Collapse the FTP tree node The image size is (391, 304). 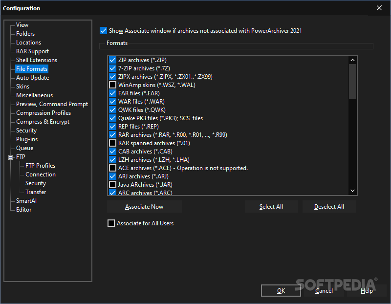coord(10,157)
